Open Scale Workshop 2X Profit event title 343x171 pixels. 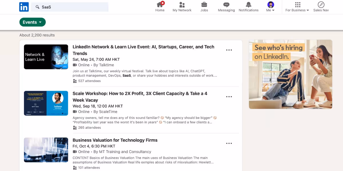(140, 97)
